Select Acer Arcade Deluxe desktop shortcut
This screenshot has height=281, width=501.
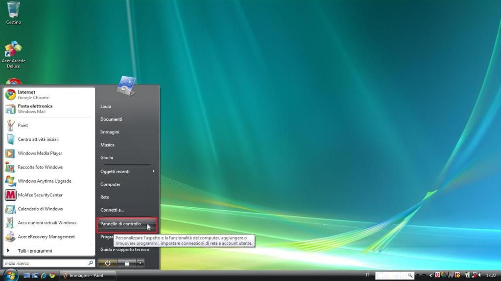point(13,55)
